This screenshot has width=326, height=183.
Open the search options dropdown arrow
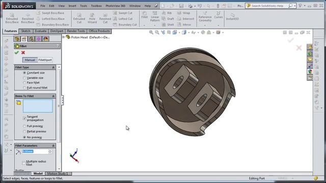(x=295, y=6)
